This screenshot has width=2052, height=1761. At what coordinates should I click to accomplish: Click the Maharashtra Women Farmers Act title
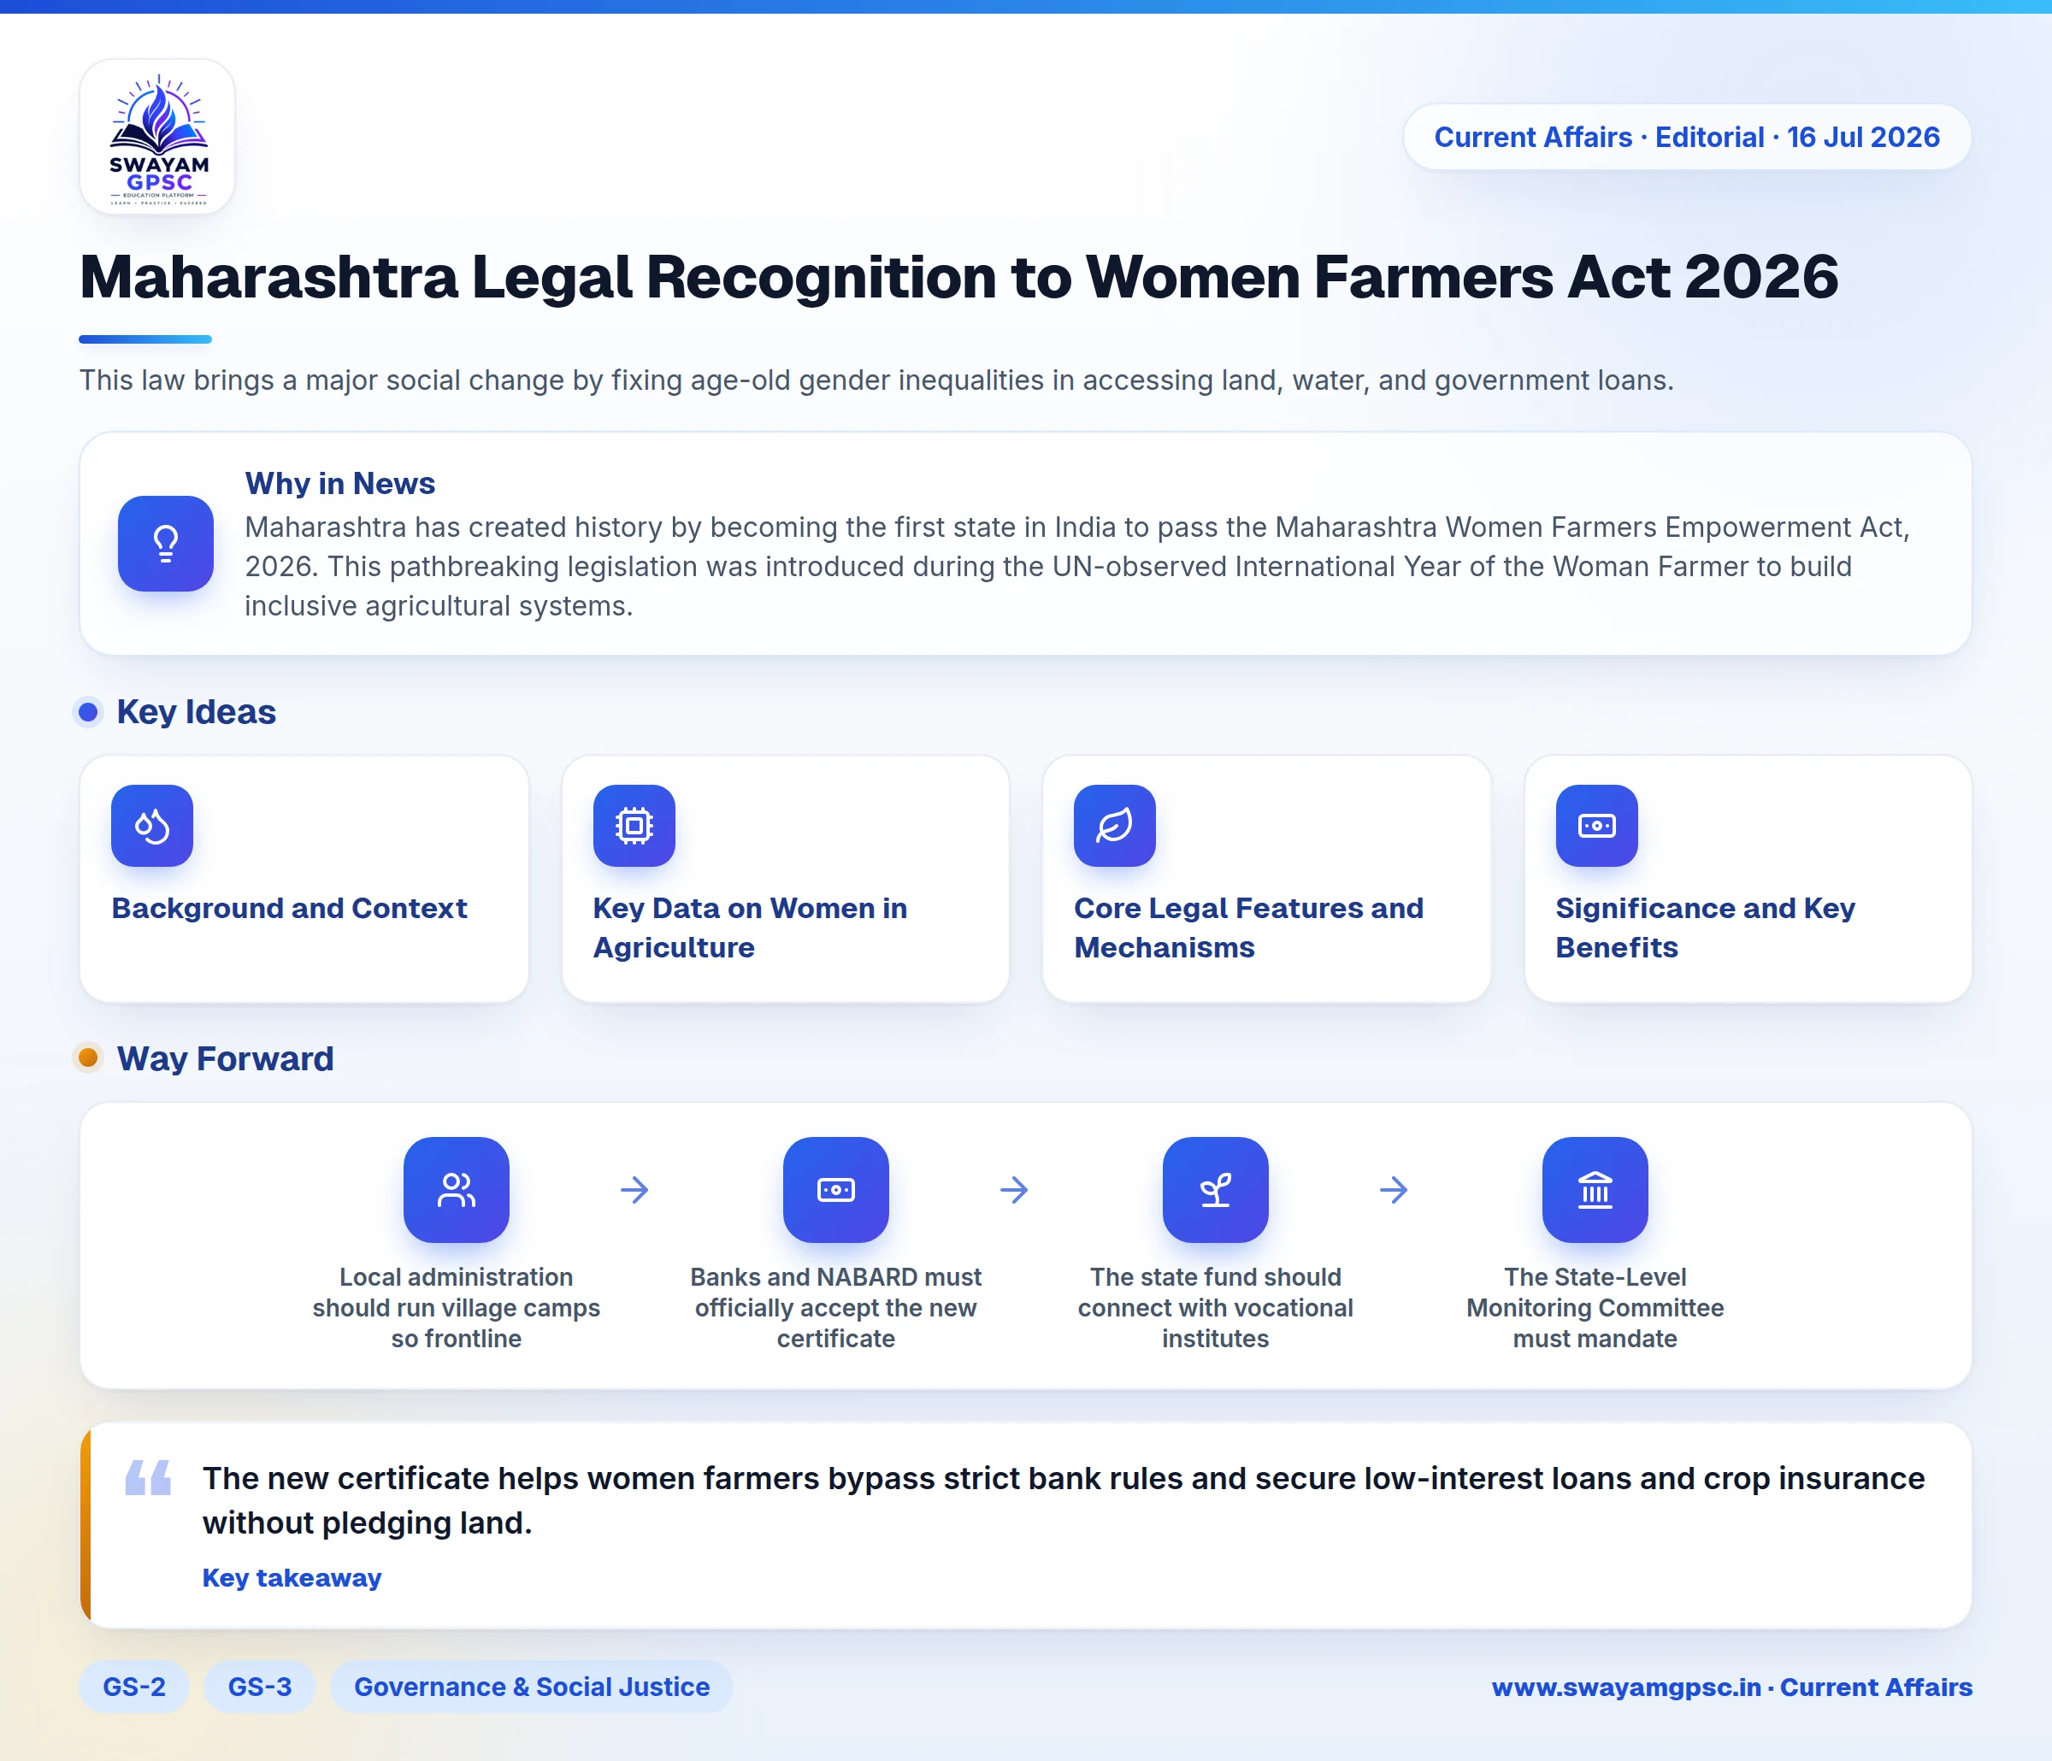(x=958, y=276)
